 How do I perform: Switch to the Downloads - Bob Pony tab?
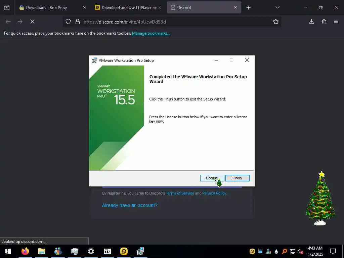(46, 8)
